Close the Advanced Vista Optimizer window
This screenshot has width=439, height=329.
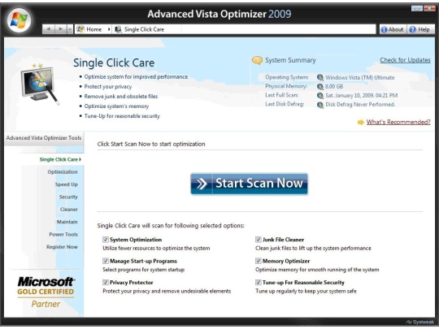pos(429,8)
